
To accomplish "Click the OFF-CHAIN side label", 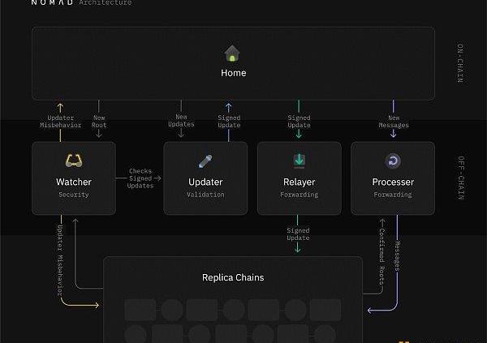I will [x=460, y=178].
